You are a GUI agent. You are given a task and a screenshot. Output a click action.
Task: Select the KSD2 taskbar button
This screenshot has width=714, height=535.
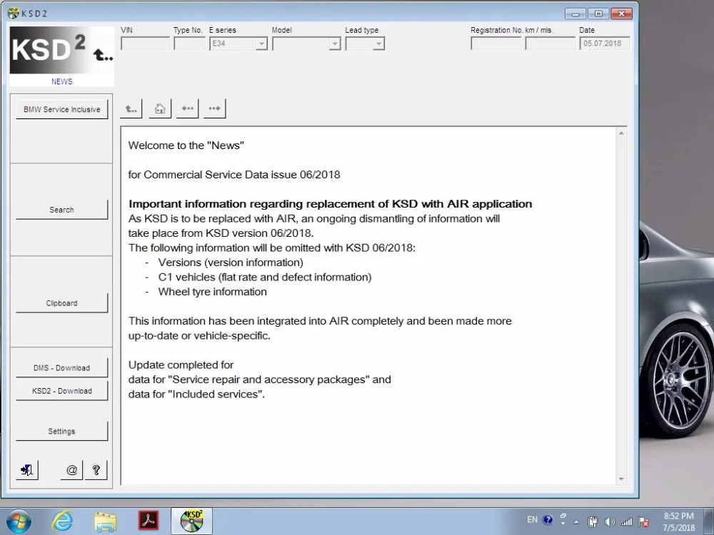pyautogui.click(x=191, y=521)
